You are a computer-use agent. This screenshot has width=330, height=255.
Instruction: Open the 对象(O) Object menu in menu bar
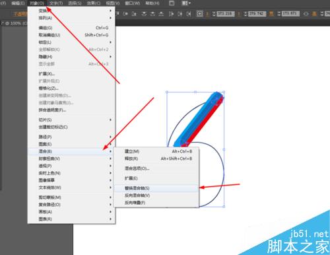(37, 3)
